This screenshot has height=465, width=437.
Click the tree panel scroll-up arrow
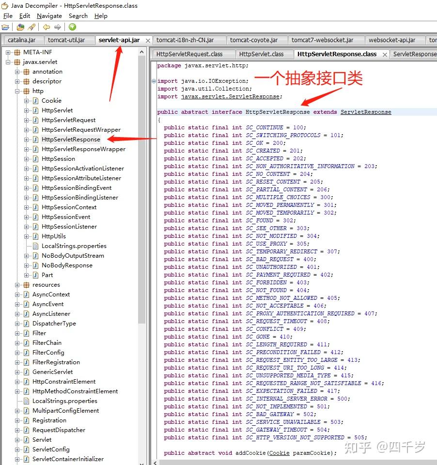[x=142, y=52]
